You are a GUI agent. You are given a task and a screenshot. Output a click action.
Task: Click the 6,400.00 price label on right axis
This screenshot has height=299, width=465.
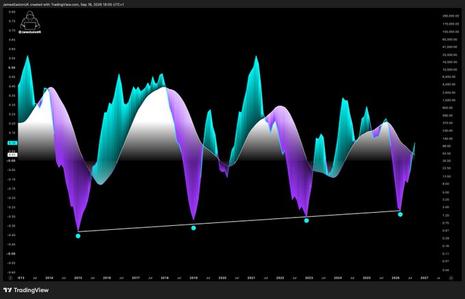point(451,77)
